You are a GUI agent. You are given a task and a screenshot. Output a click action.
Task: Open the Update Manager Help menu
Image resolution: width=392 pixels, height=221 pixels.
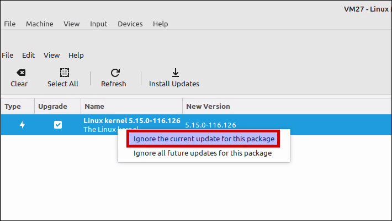(x=76, y=55)
